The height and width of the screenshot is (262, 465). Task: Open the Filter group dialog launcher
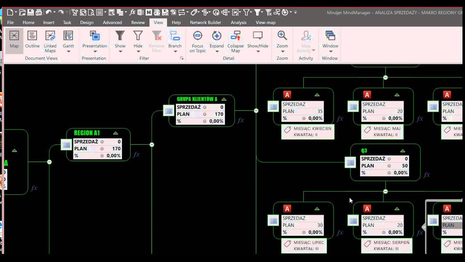[182, 58]
